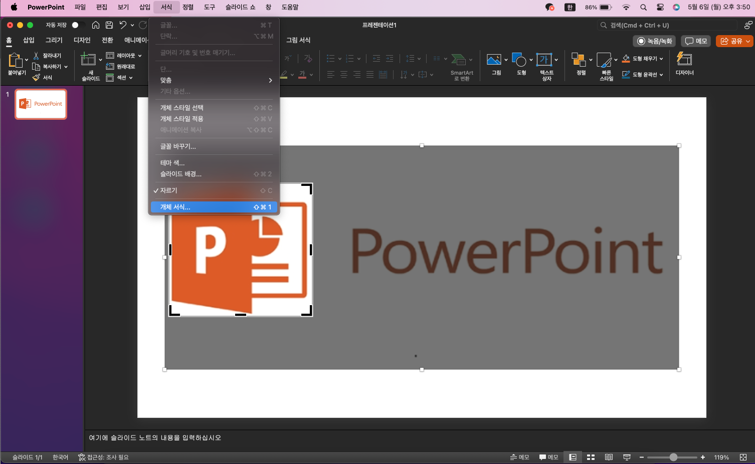Click fit slide to window icon

(x=743, y=457)
